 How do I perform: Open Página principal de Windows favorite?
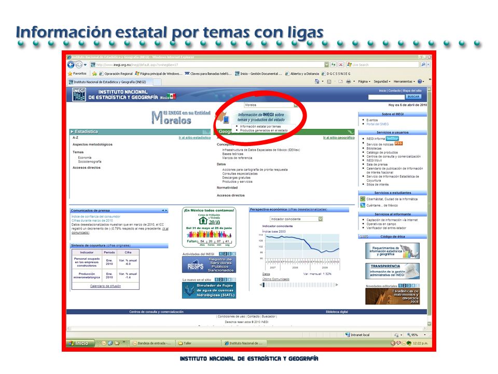coord(159,73)
